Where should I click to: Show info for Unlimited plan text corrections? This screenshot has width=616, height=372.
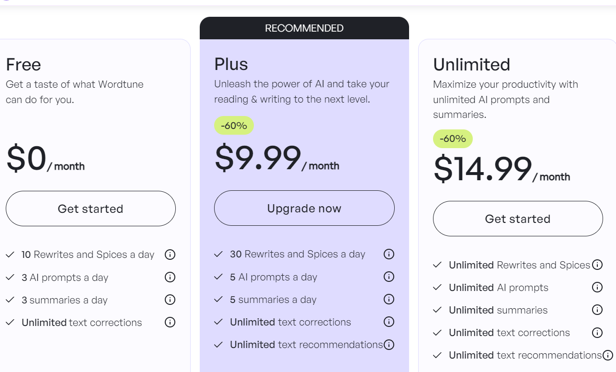(597, 332)
